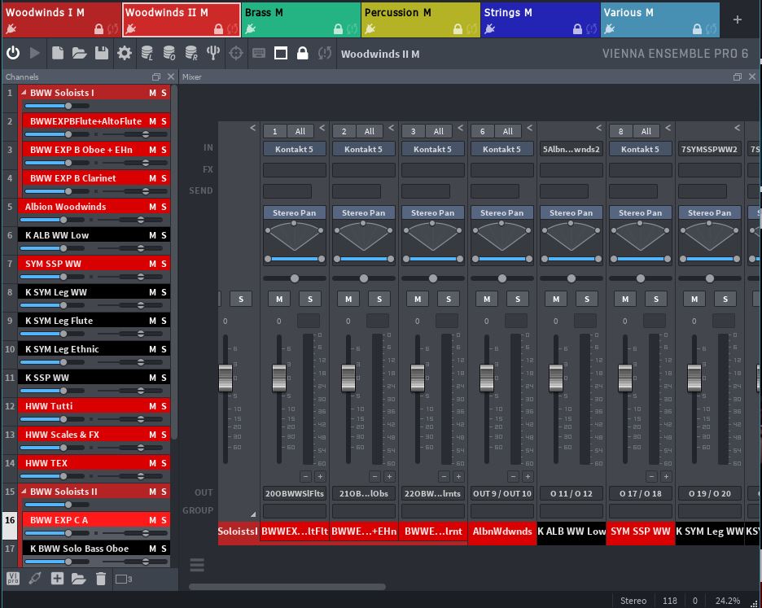762x608 pixels.
Task: Solo the AlbnWdwnds mixer strip
Action: tap(518, 299)
